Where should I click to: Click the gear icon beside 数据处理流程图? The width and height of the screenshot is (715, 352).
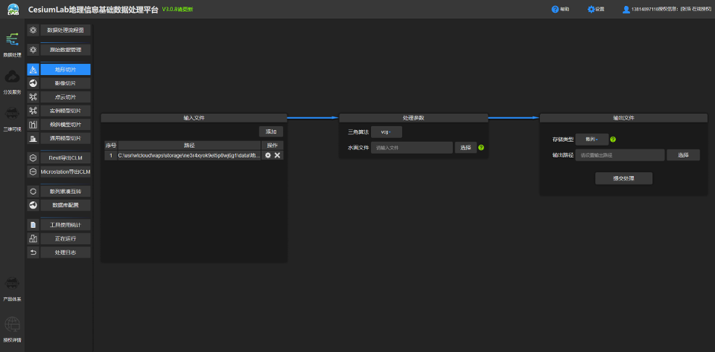[33, 30]
